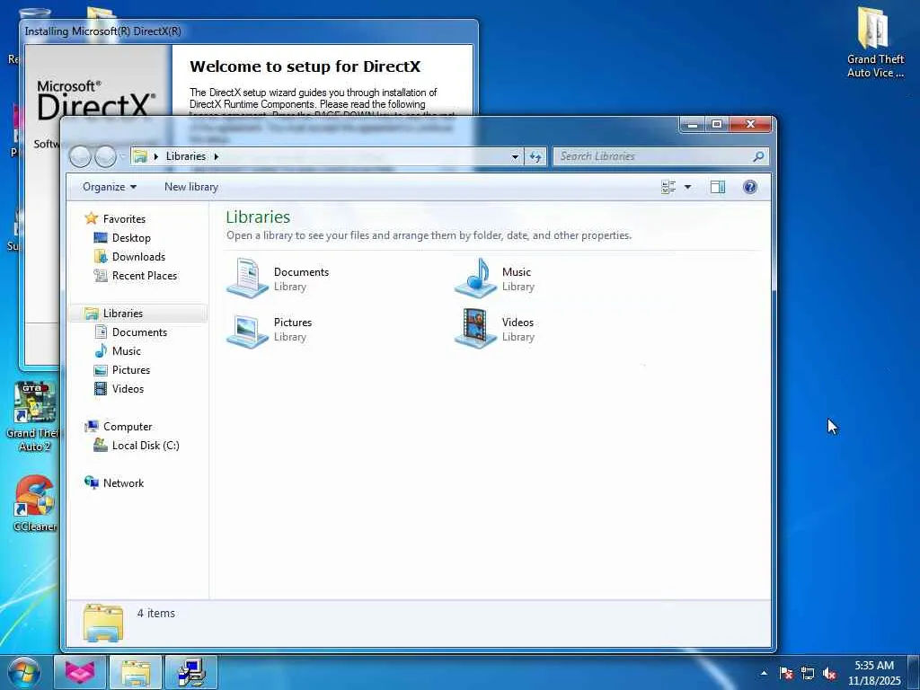Maximize the Libraries Explorer window
The width and height of the screenshot is (920, 690).
coord(717,124)
